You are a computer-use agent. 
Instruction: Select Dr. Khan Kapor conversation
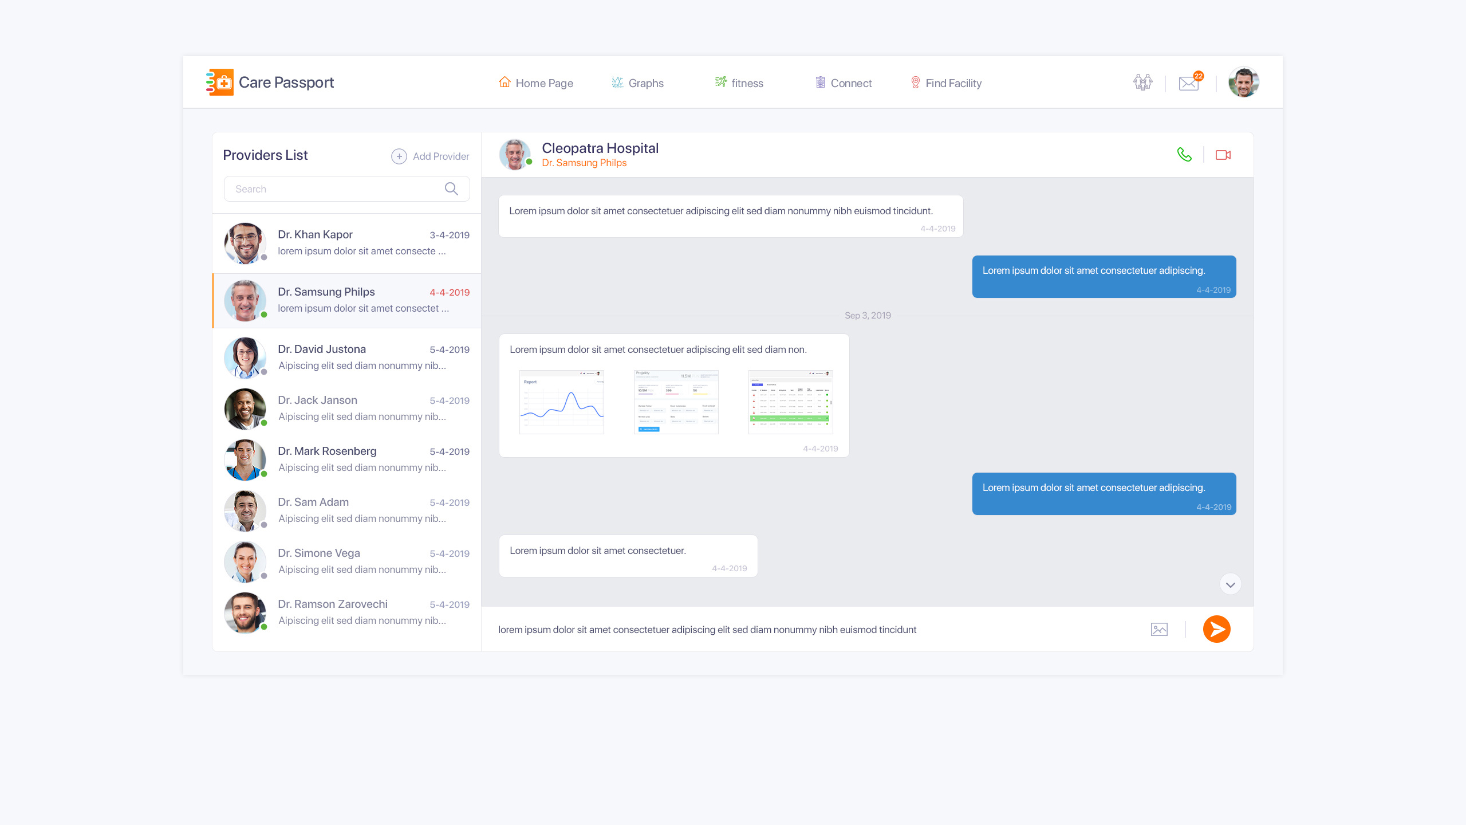tap(347, 243)
